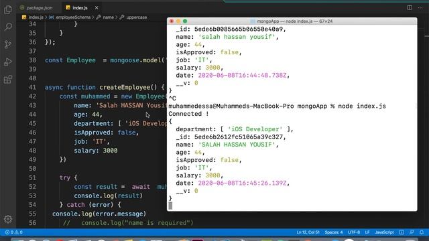The image size is (429, 241).
Task: Open the Manage gear menu
Action: coord(8,219)
